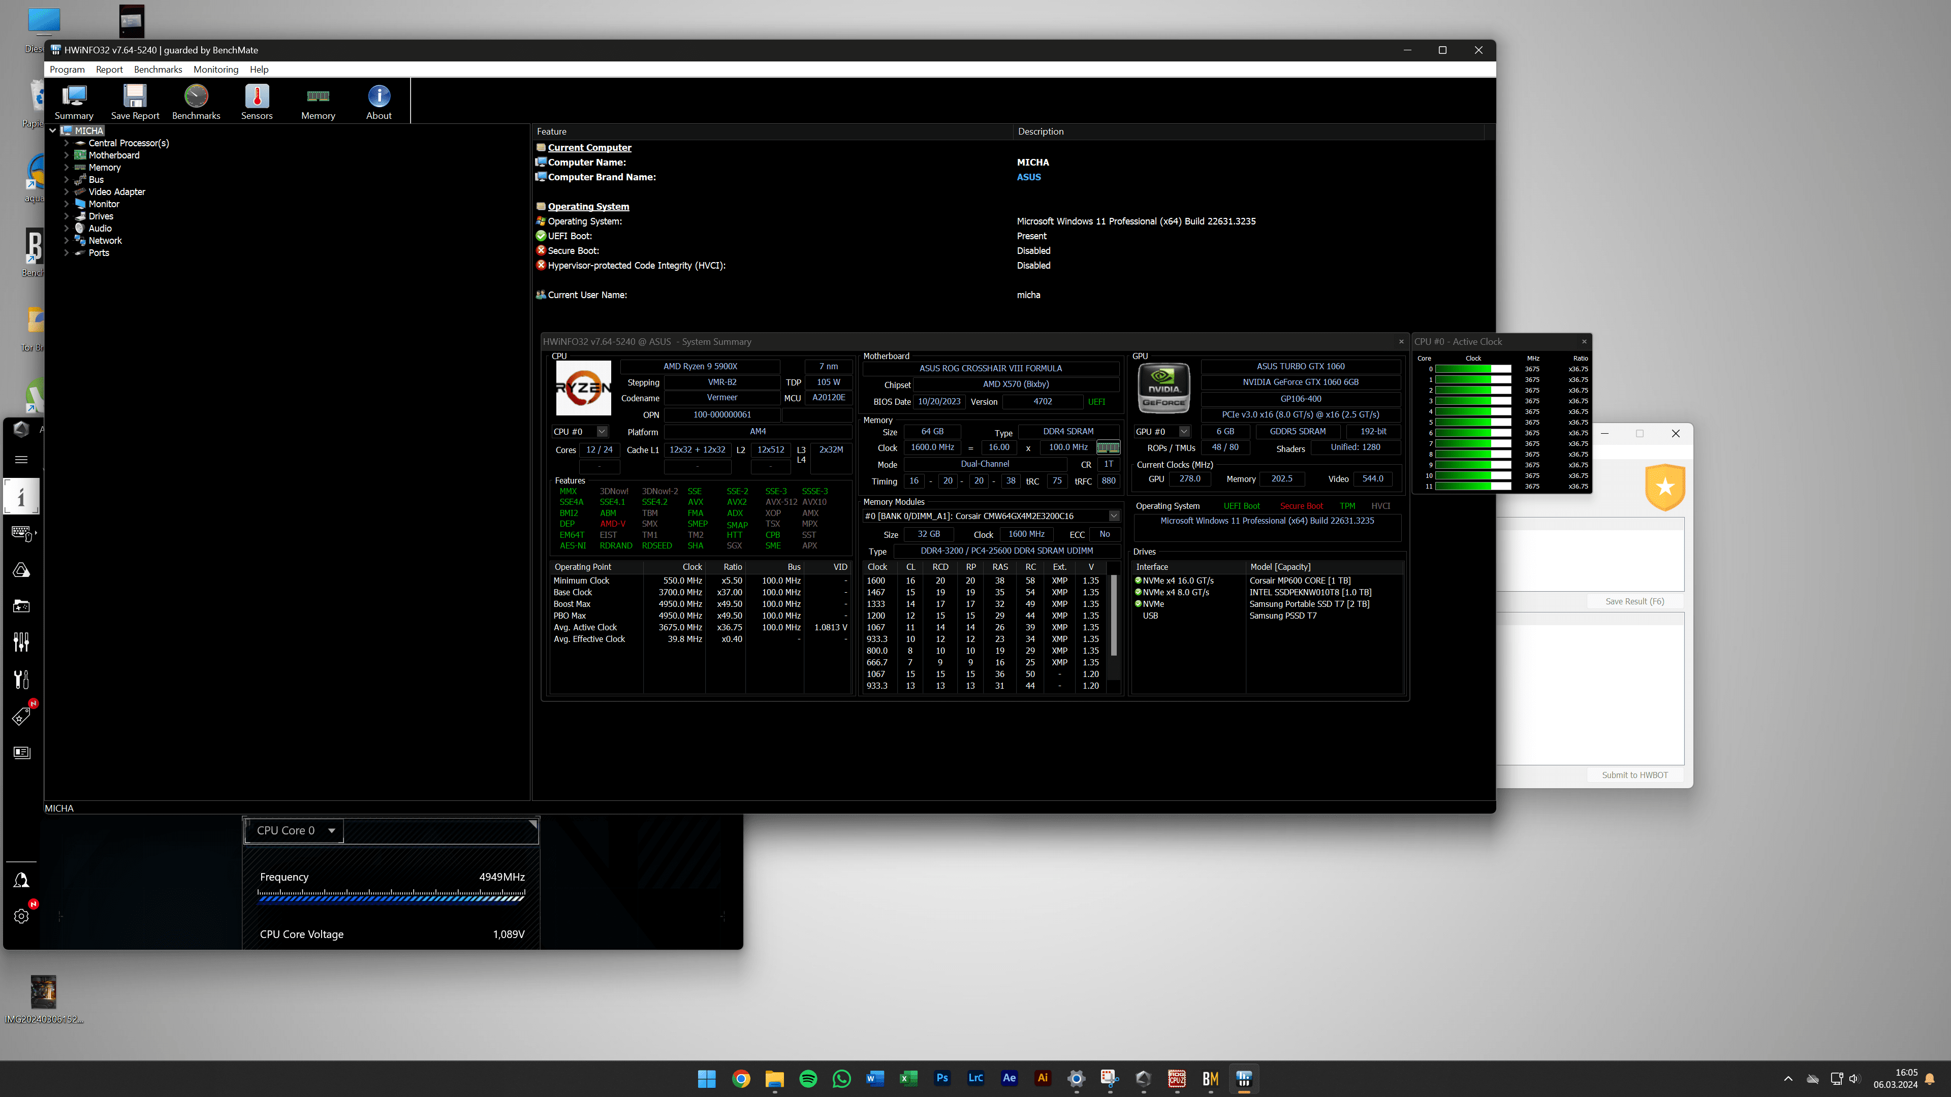Open BenchMate BM icon in taskbar
The image size is (1951, 1097).
click(x=1210, y=1079)
